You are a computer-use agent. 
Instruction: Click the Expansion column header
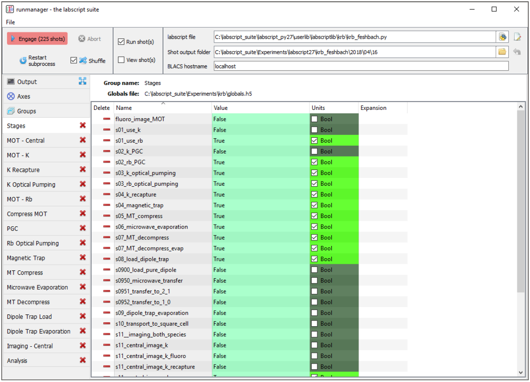(x=383, y=108)
